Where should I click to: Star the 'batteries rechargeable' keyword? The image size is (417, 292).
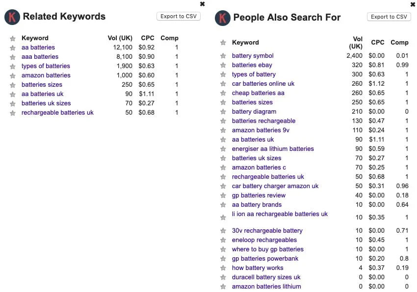pyautogui.click(x=223, y=121)
